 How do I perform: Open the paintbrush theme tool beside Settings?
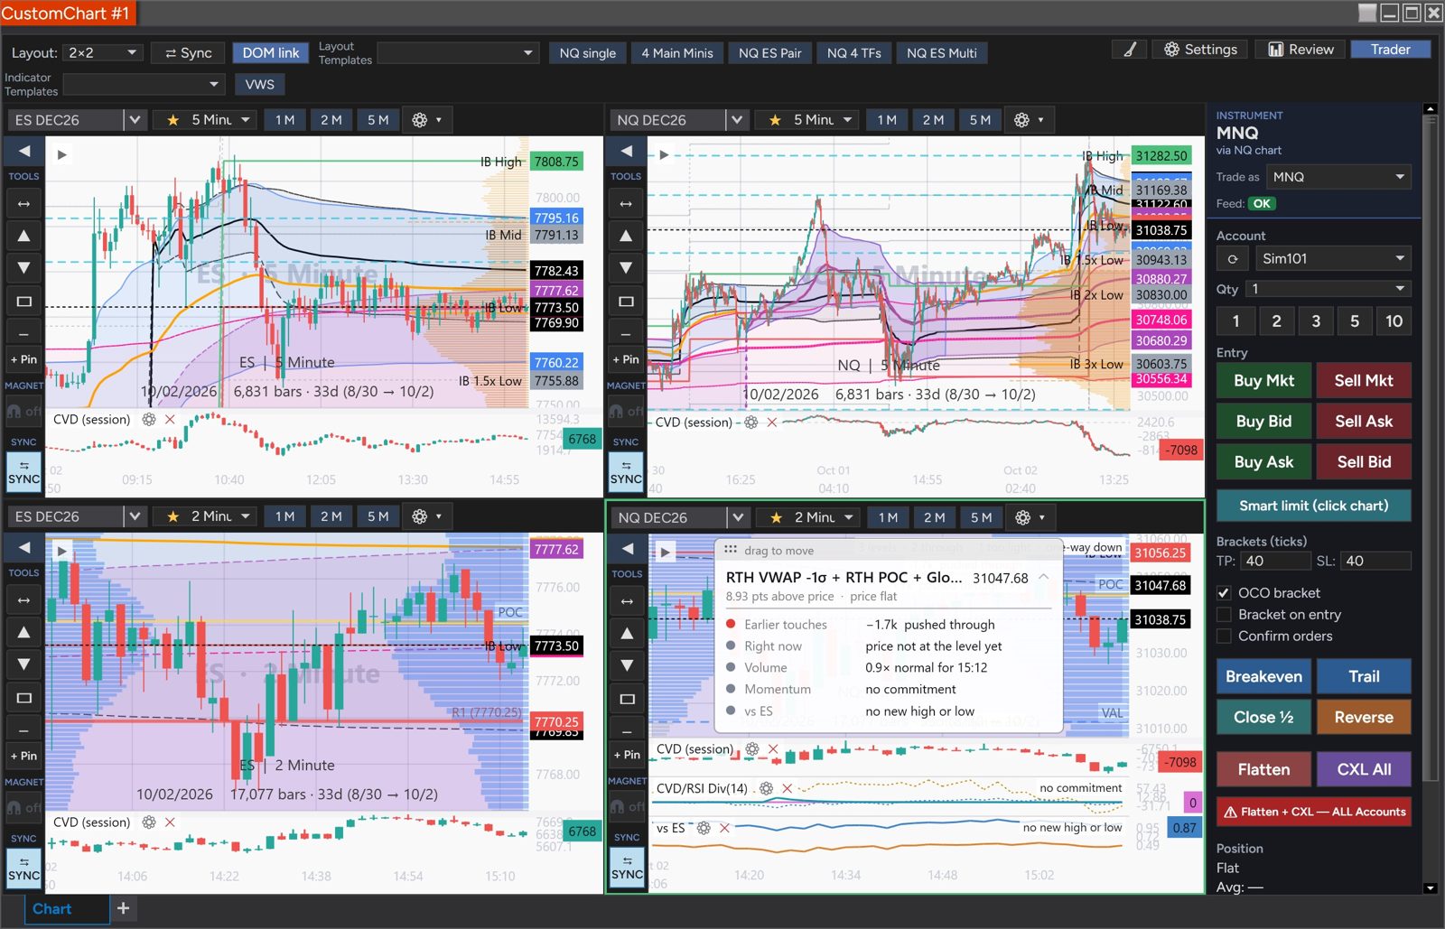point(1129,50)
